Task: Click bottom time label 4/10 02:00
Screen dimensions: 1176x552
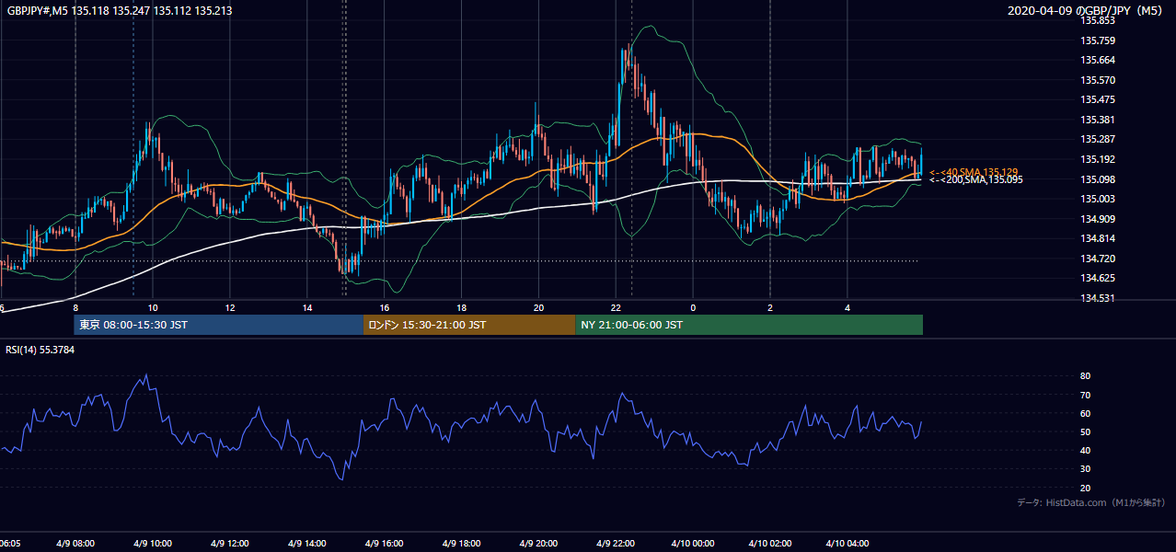Action: (770, 544)
